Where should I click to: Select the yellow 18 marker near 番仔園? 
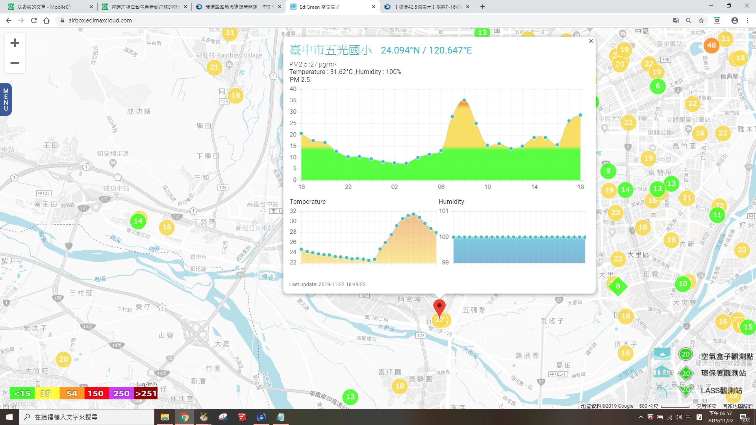point(400,386)
